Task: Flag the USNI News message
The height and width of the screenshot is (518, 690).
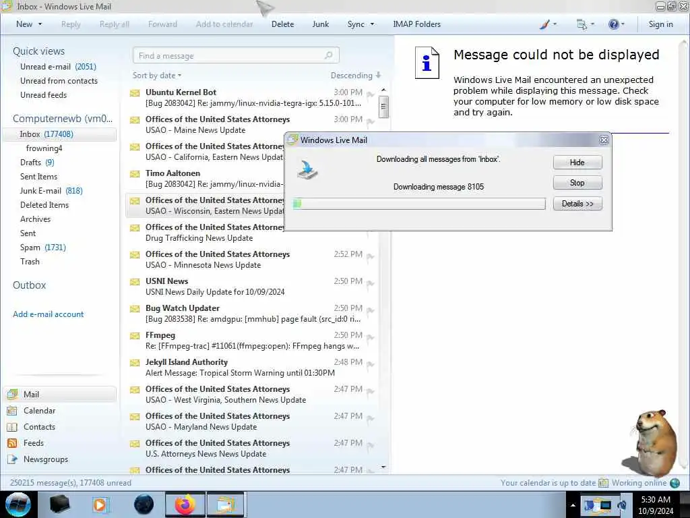Action: 371,283
